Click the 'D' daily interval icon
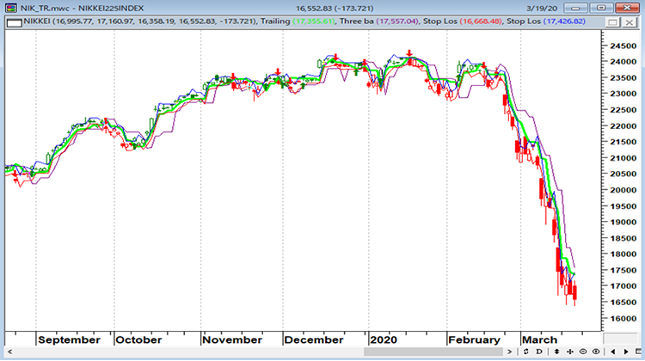The image size is (645, 361). pyautogui.click(x=537, y=352)
